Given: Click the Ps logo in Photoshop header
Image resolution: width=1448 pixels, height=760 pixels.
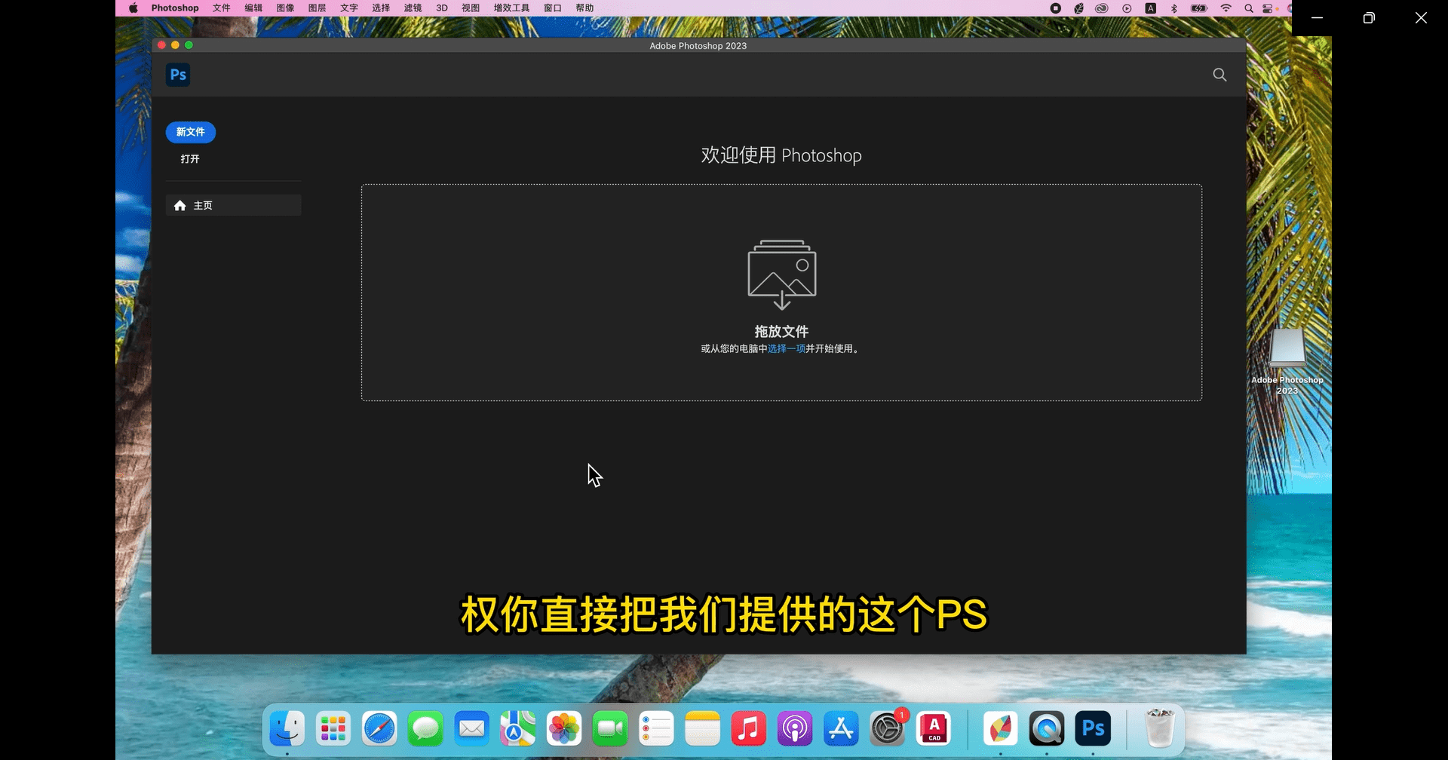Looking at the screenshot, I should [178, 75].
